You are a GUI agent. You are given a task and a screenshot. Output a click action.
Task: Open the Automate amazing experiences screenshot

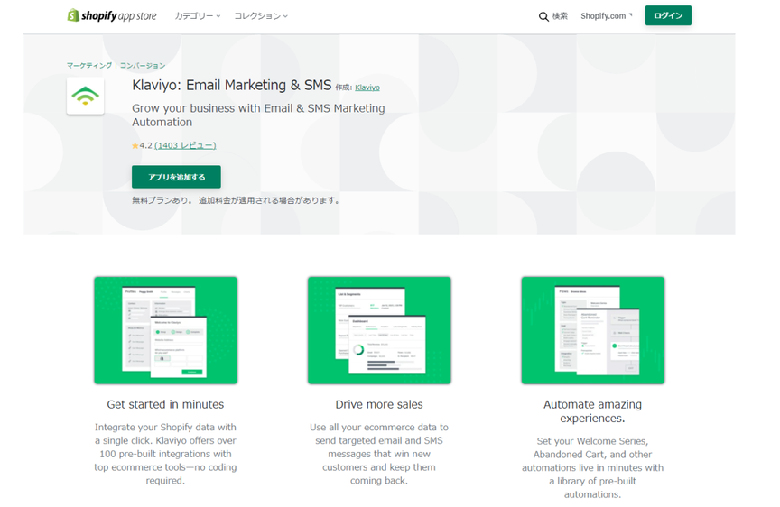[593, 330]
